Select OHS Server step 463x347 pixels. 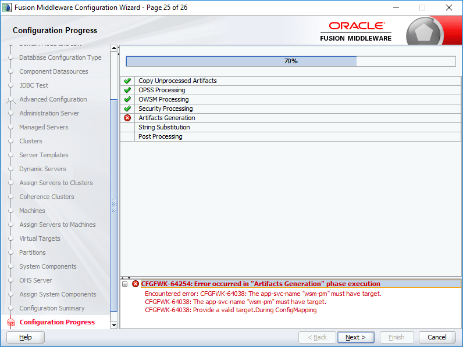pos(35,280)
